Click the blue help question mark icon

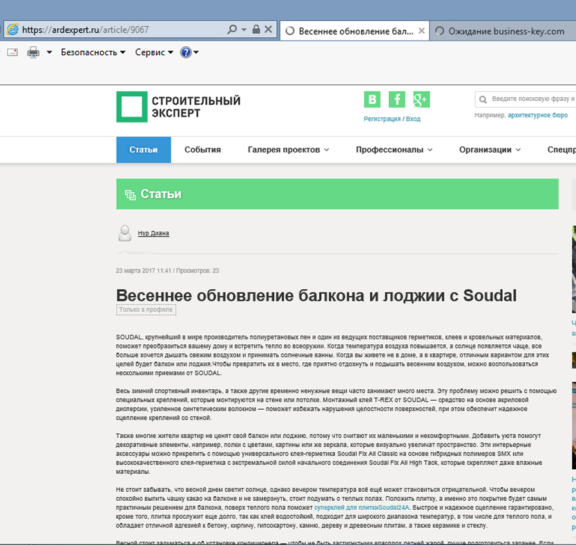pyautogui.click(x=186, y=52)
